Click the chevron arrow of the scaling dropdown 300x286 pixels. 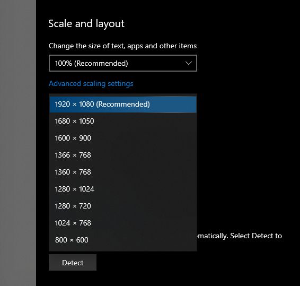(x=189, y=63)
